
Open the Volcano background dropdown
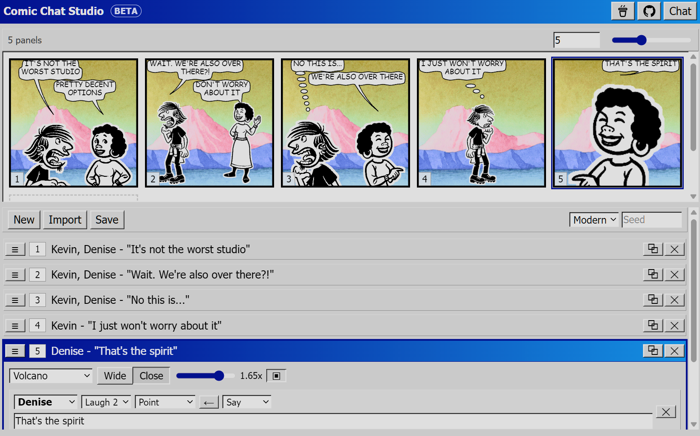click(51, 376)
